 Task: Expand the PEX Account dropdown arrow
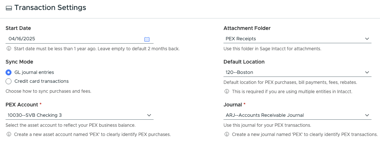pos(149,115)
